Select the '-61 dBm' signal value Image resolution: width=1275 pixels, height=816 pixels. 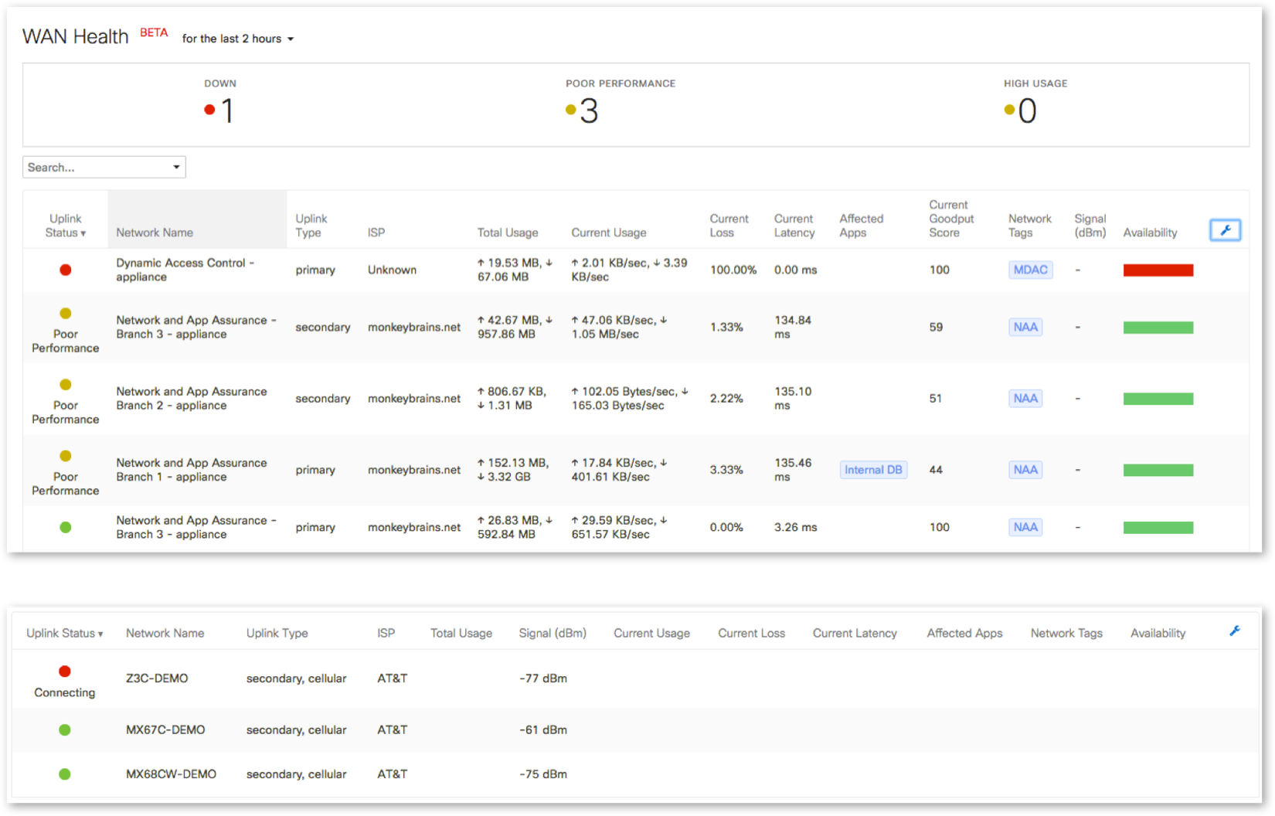click(543, 729)
